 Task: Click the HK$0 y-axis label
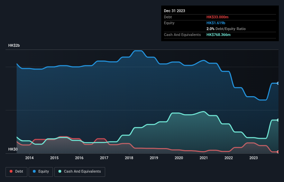tap(13, 149)
